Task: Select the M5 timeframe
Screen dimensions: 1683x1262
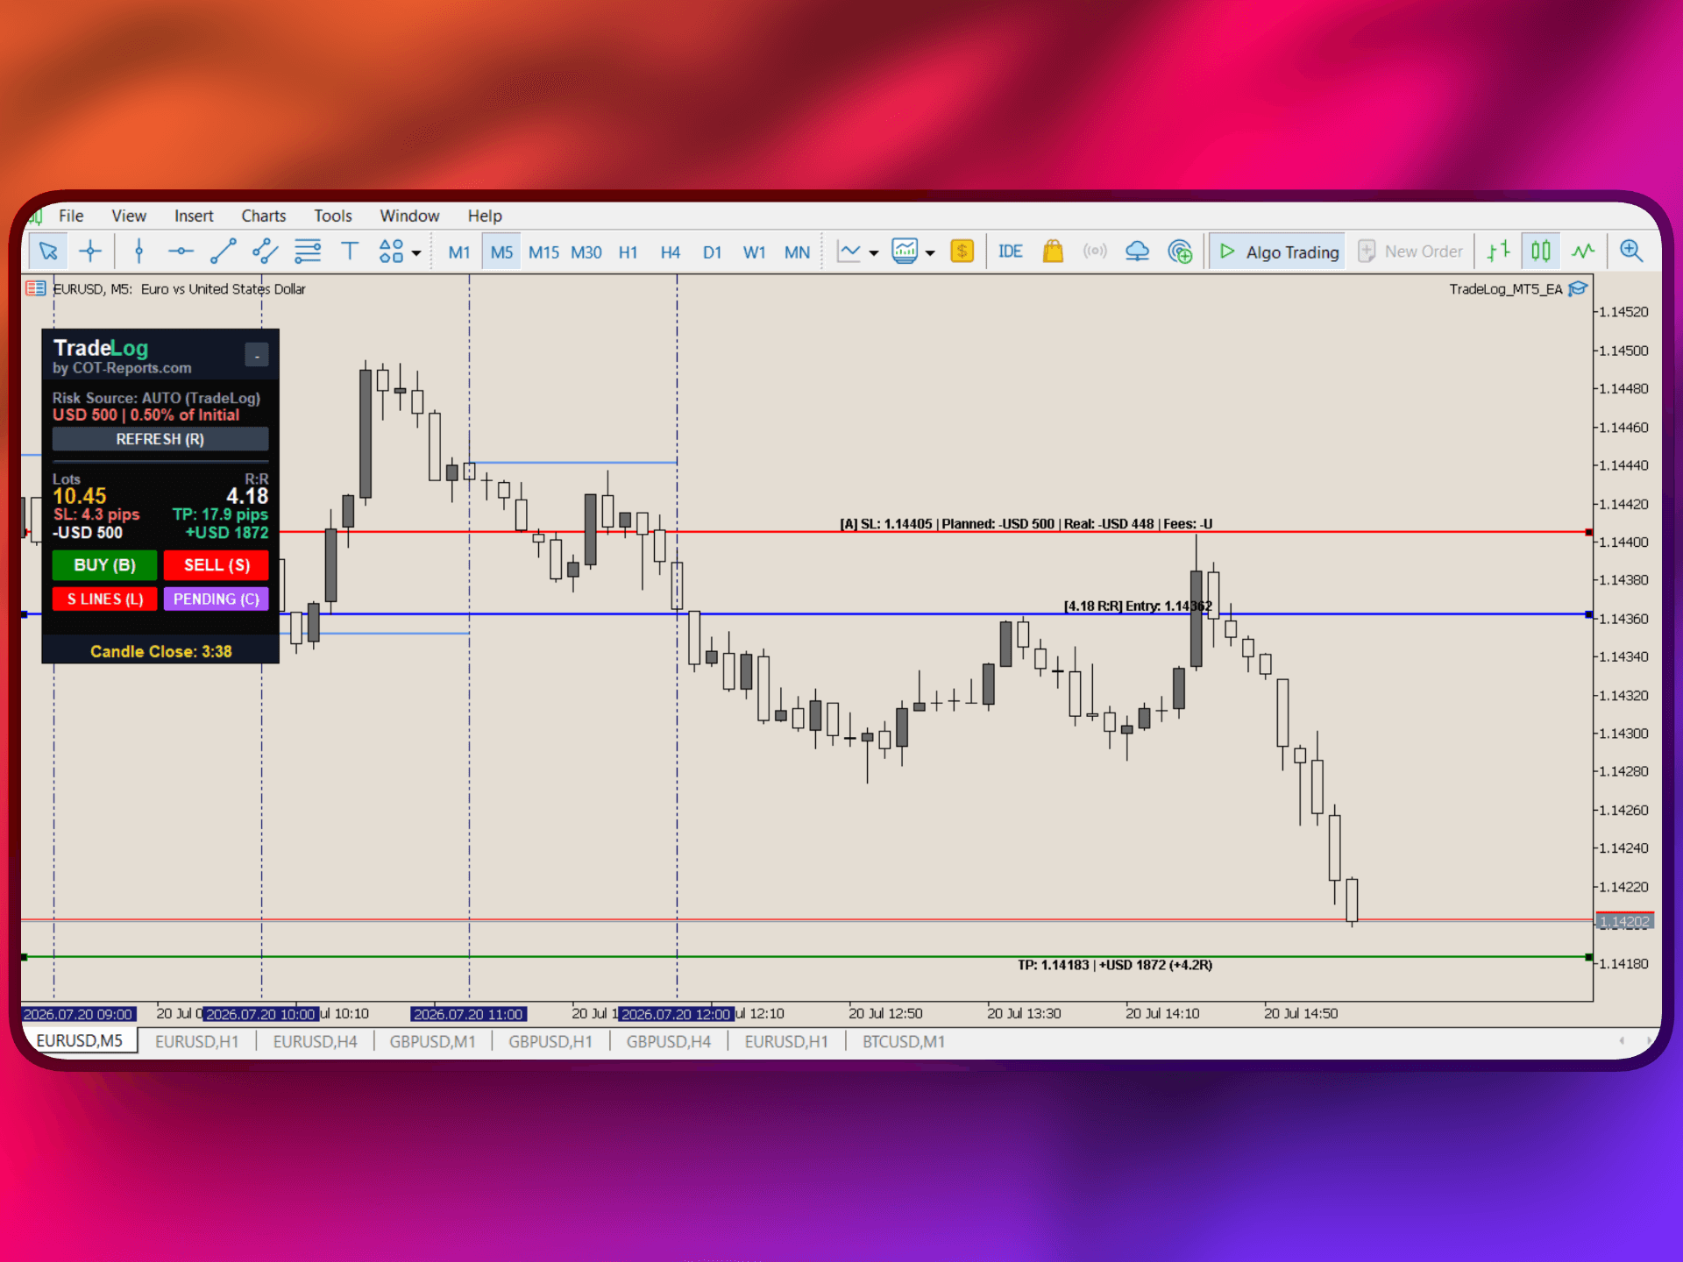Action: [x=501, y=252]
